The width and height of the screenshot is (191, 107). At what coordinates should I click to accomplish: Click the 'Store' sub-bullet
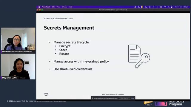click(63, 50)
